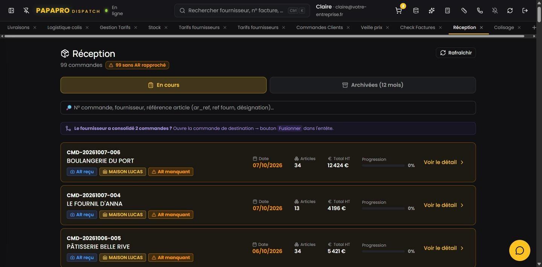Click progress bar of CMD-20261007-006

(x=383, y=166)
